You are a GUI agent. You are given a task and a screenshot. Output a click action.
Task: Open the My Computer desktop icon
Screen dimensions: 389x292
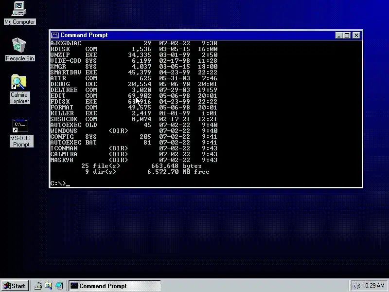pos(19,13)
